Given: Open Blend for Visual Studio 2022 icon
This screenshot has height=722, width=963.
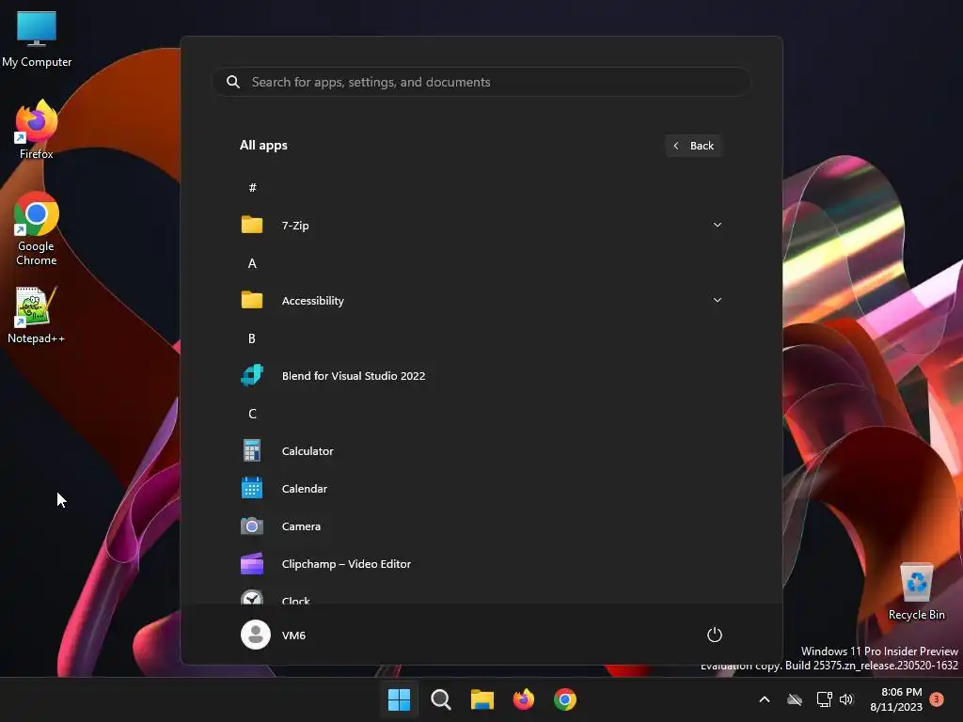Looking at the screenshot, I should tap(252, 375).
